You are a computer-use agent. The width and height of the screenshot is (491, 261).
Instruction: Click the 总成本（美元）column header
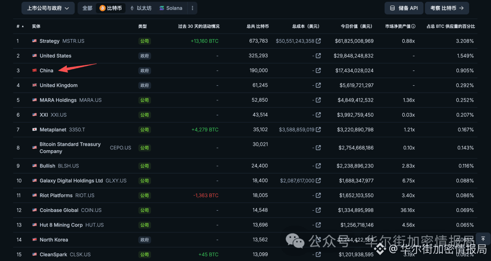pyautogui.click(x=306, y=26)
